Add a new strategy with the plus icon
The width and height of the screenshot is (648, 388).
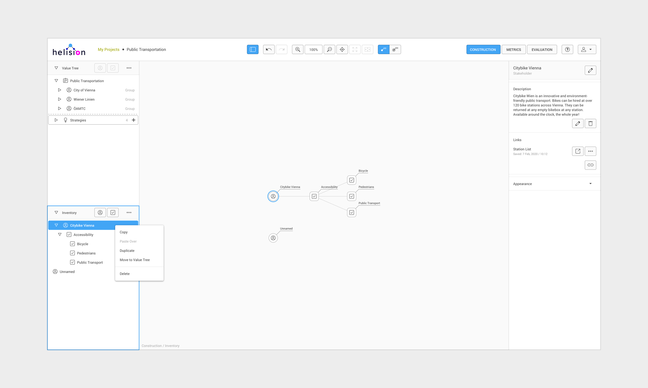click(134, 120)
